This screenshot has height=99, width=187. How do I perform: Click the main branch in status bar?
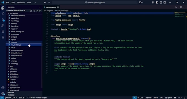[8, 98]
